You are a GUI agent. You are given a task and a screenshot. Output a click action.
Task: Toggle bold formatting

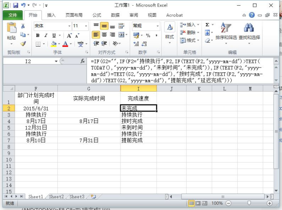[x=37, y=35]
